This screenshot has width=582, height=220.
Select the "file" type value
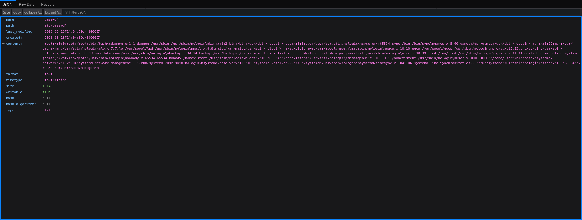49,110
